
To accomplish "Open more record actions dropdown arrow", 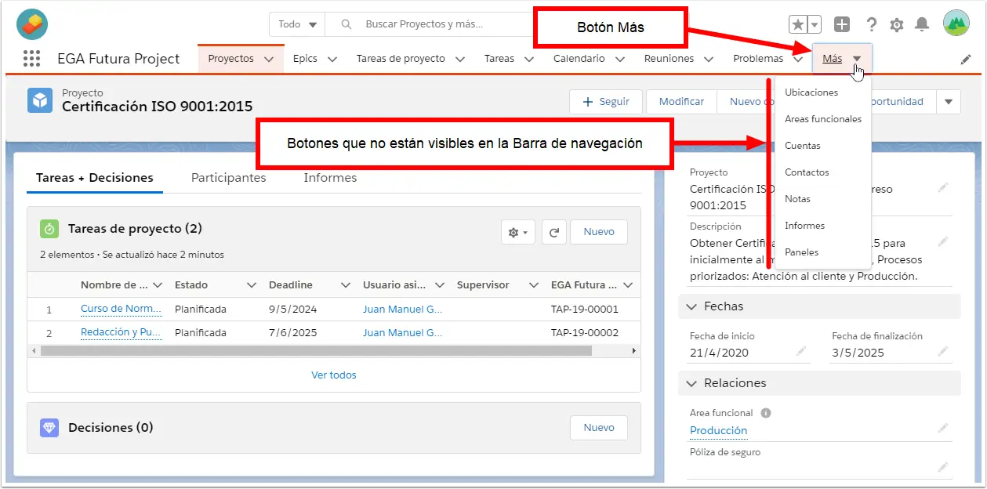I will 949,102.
